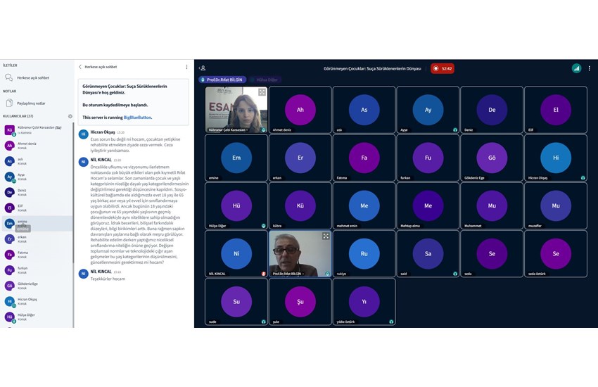The image size is (598, 387).
Task: Fullscreen Prof.Dr.Rıfat BİLGİN's webcam video
Action: [x=326, y=236]
